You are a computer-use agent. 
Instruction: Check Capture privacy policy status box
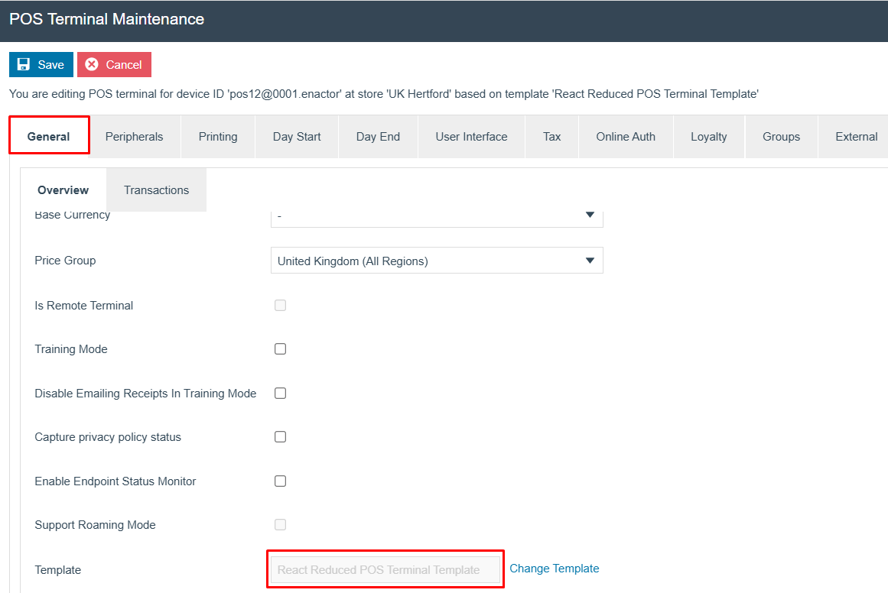point(280,437)
